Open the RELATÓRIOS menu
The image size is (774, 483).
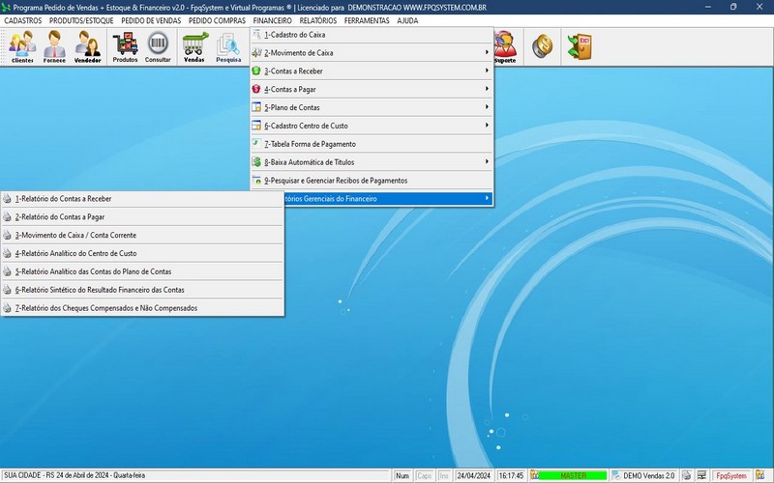(x=318, y=20)
